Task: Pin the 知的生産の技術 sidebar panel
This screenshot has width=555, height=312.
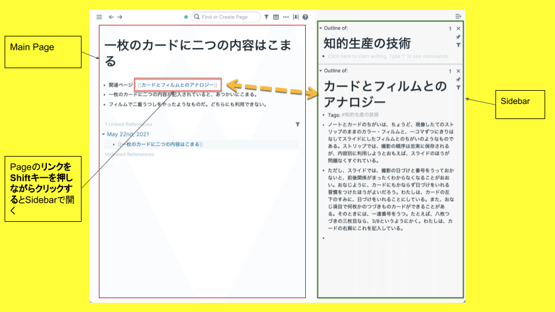Action: [458, 37]
